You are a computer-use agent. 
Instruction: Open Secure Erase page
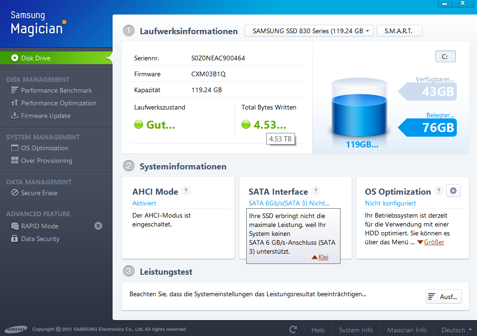(x=39, y=193)
